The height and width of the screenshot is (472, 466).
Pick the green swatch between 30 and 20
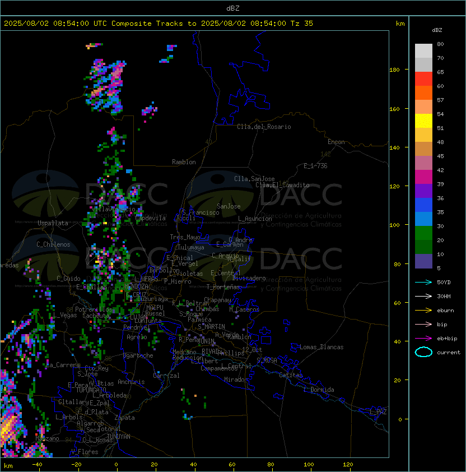coord(423,233)
